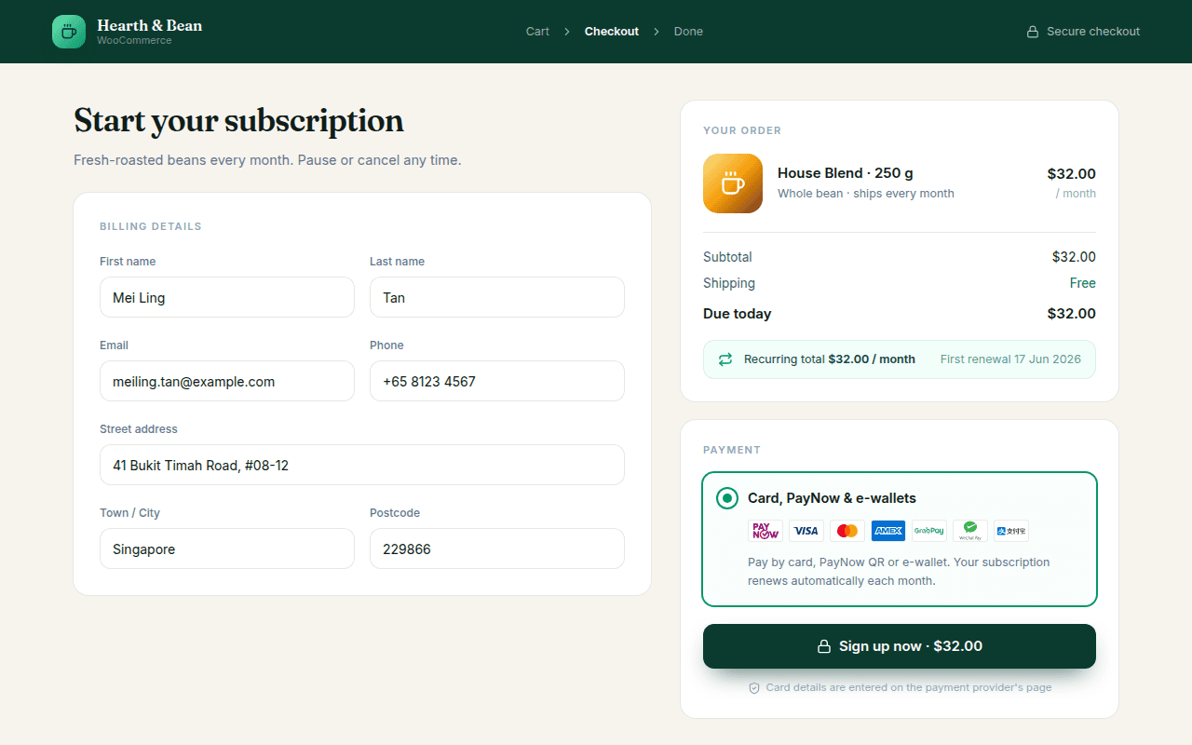Image resolution: width=1192 pixels, height=745 pixels.
Task: Click the House Blend product thumbnail
Action: 733,183
